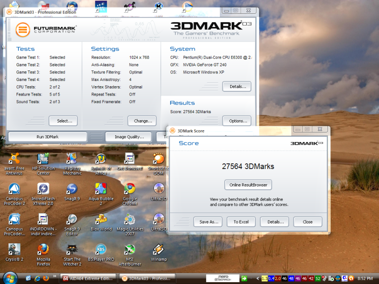Click the "Microsoft Windows XP" OS value

point(204,72)
